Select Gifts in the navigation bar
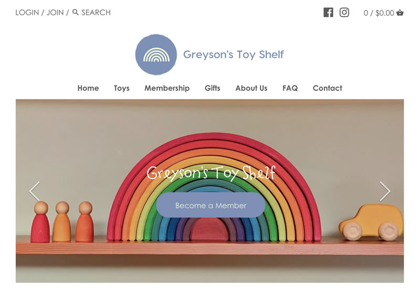Viewport: 420px width, 305px height. 213,88
